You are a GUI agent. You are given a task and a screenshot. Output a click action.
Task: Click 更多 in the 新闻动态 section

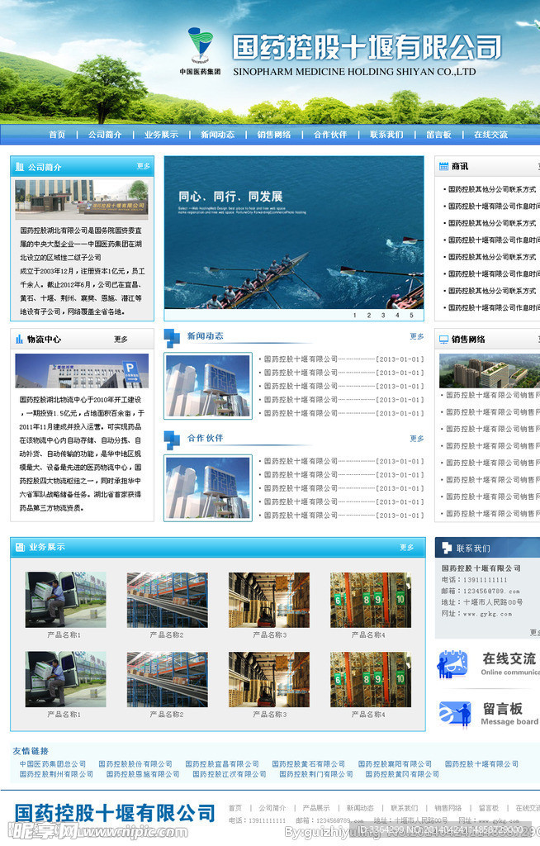(417, 336)
